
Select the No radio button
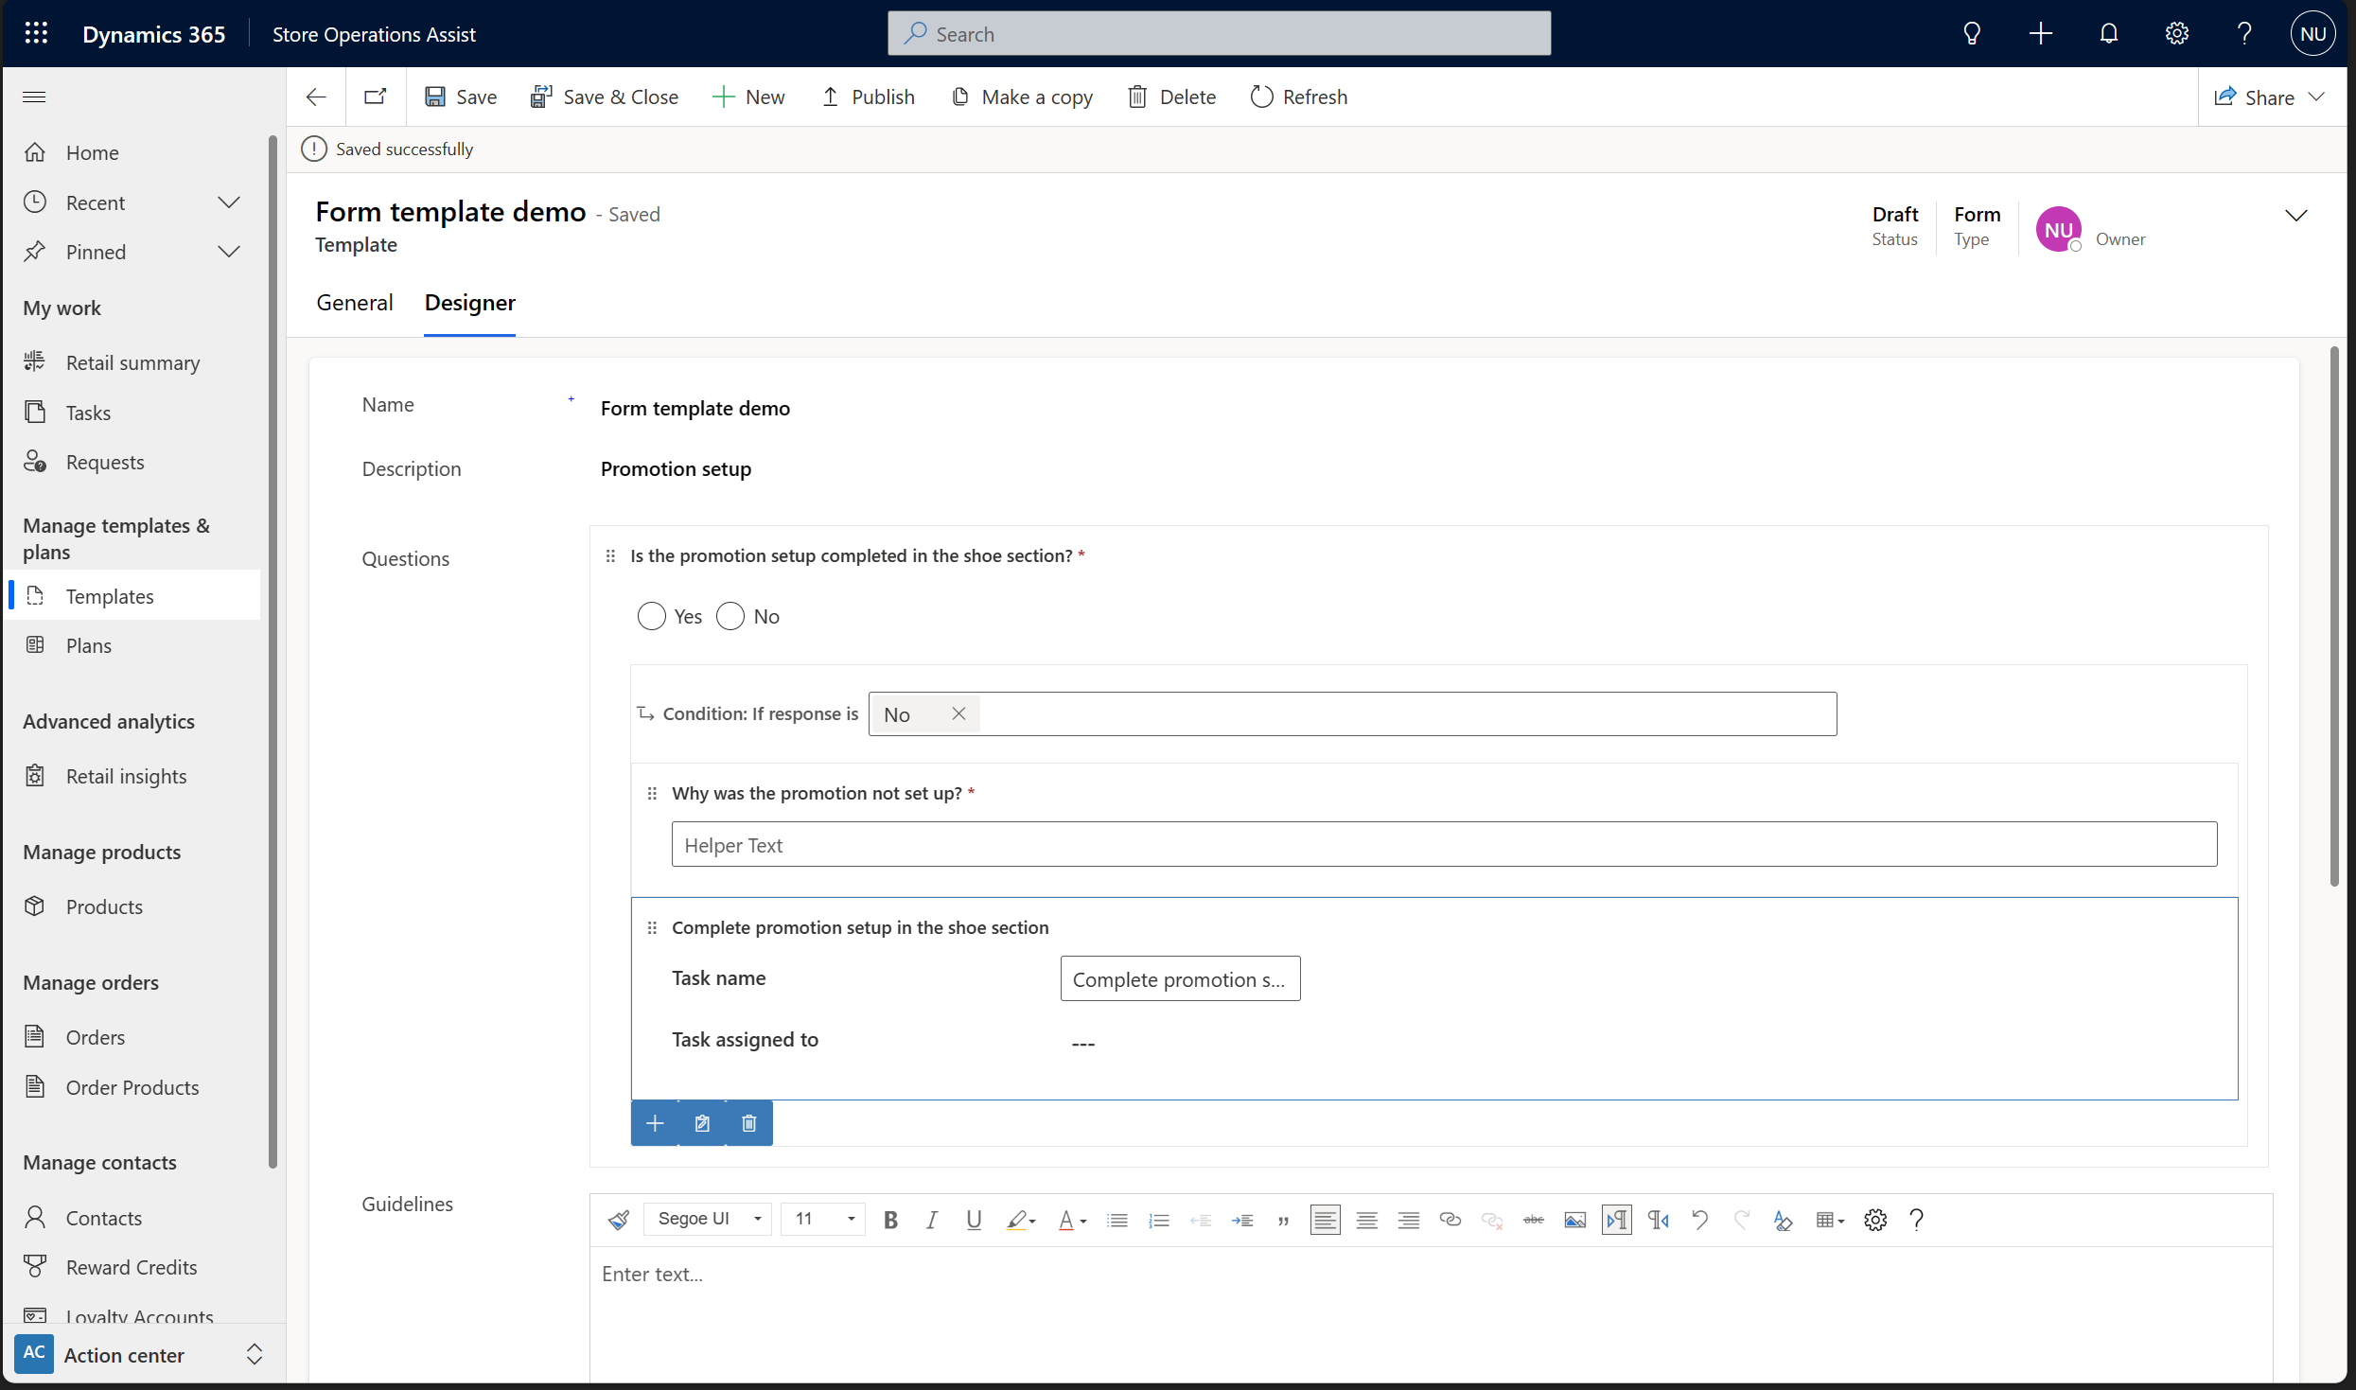(x=730, y=616)
